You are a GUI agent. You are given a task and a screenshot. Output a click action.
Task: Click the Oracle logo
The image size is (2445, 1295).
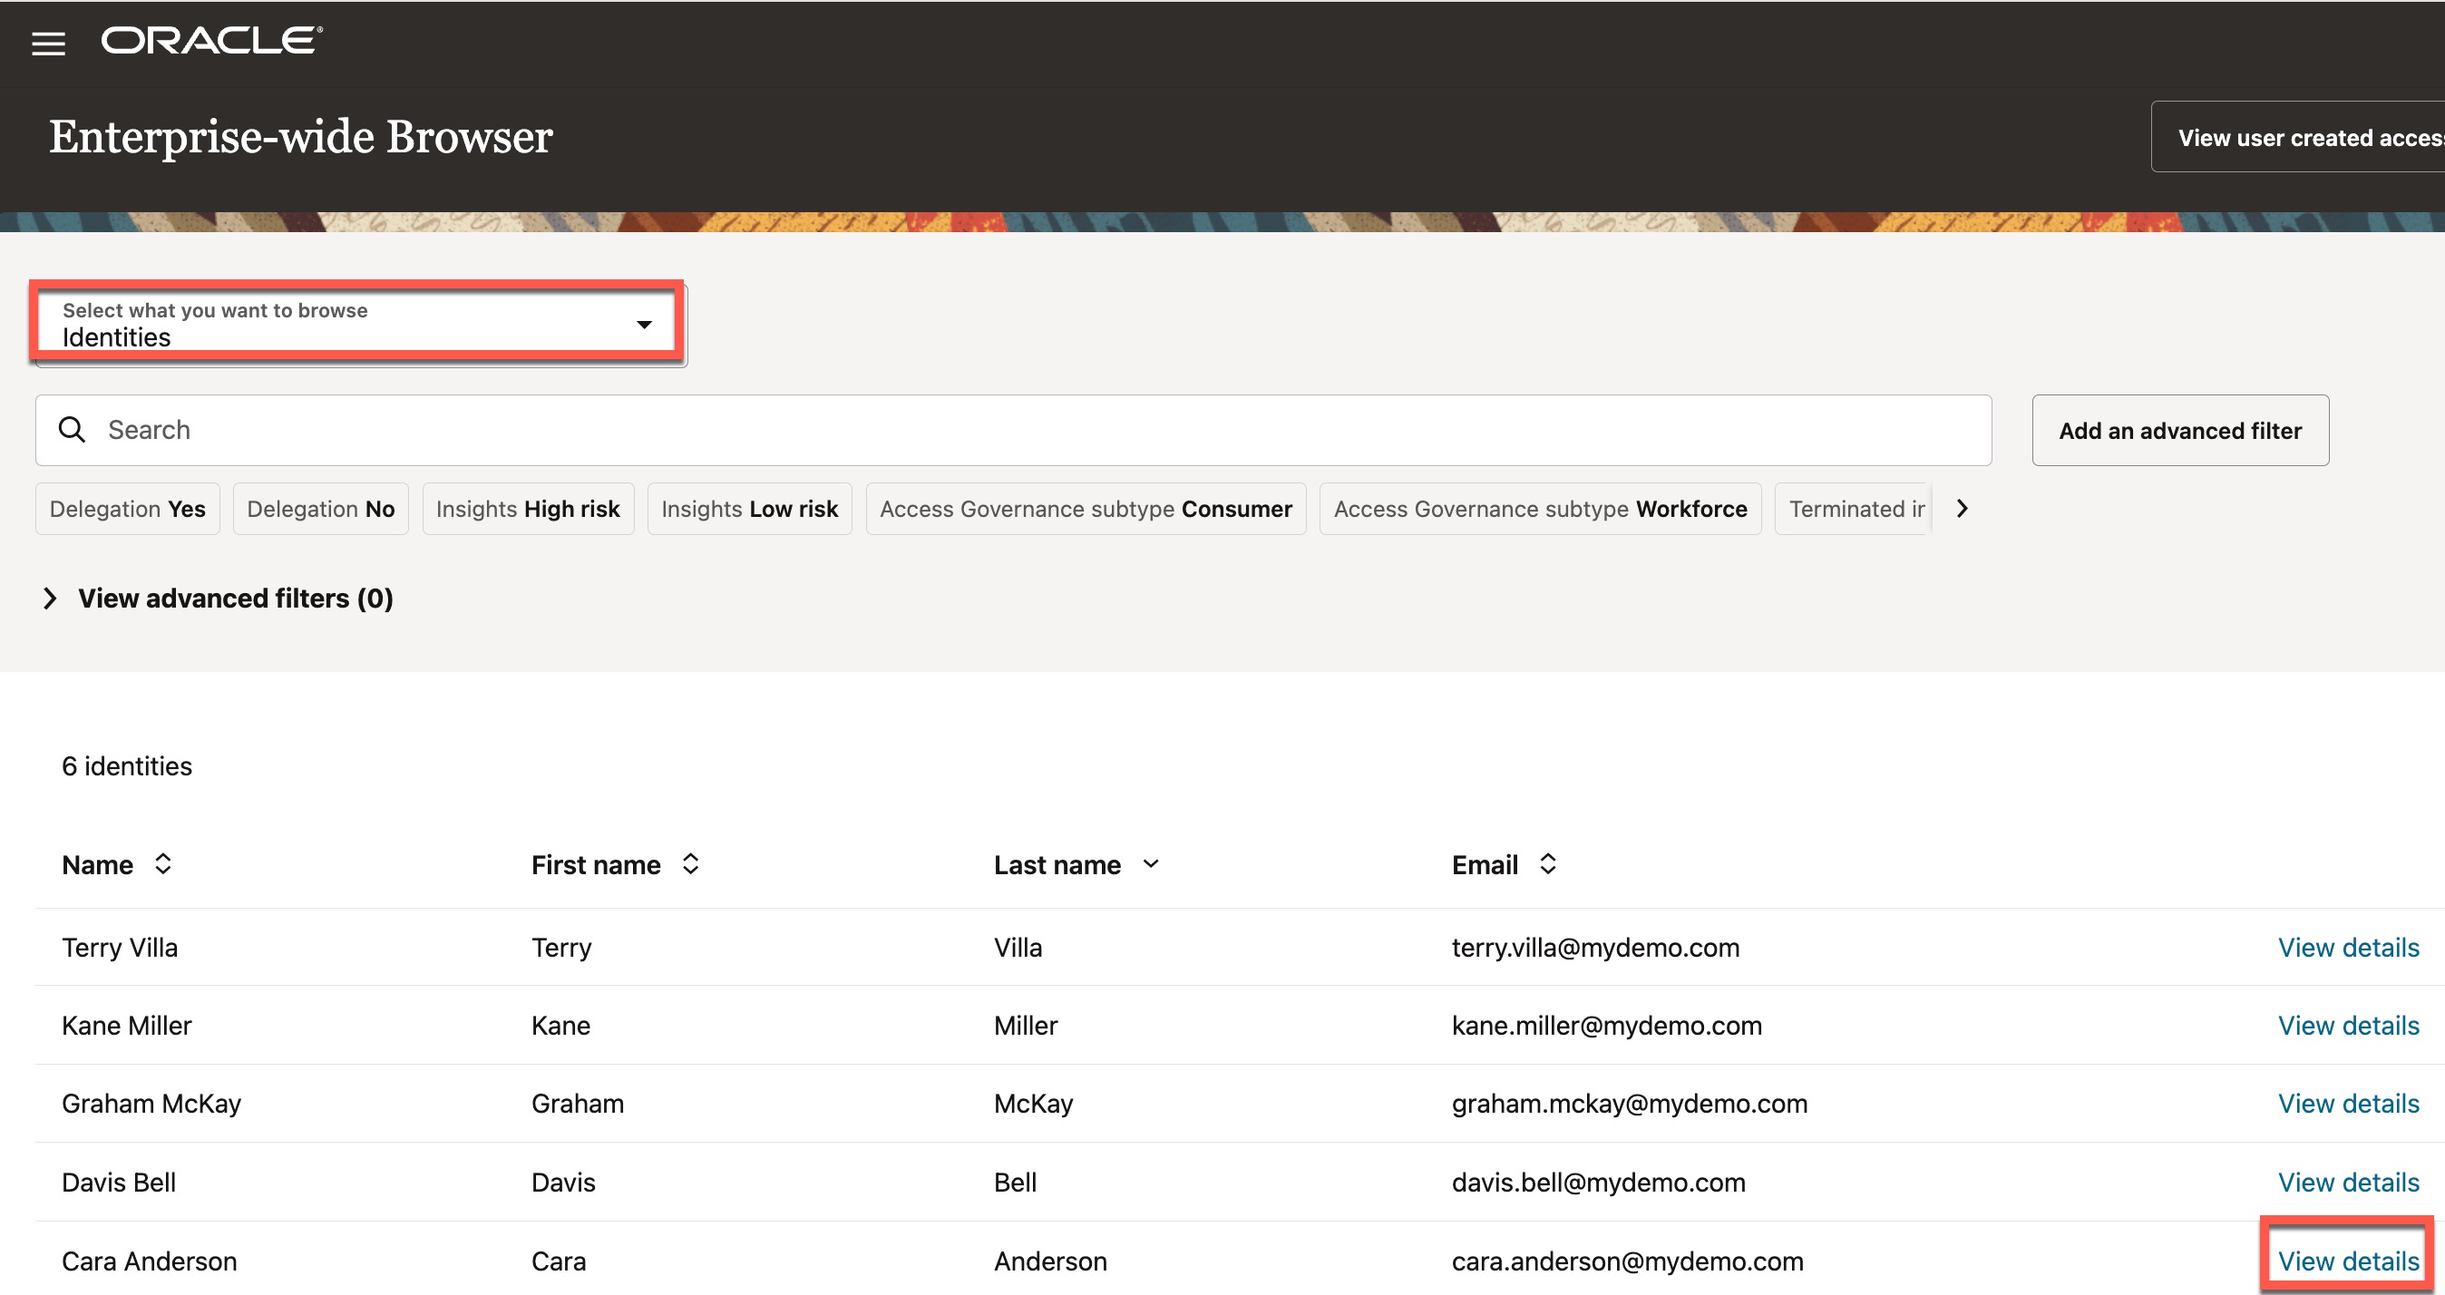coord(211,41)
